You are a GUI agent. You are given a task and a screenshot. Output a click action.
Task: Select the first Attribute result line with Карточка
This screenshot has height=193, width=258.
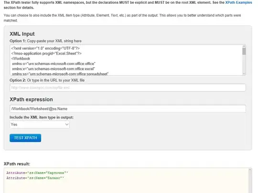coord(37,173)
